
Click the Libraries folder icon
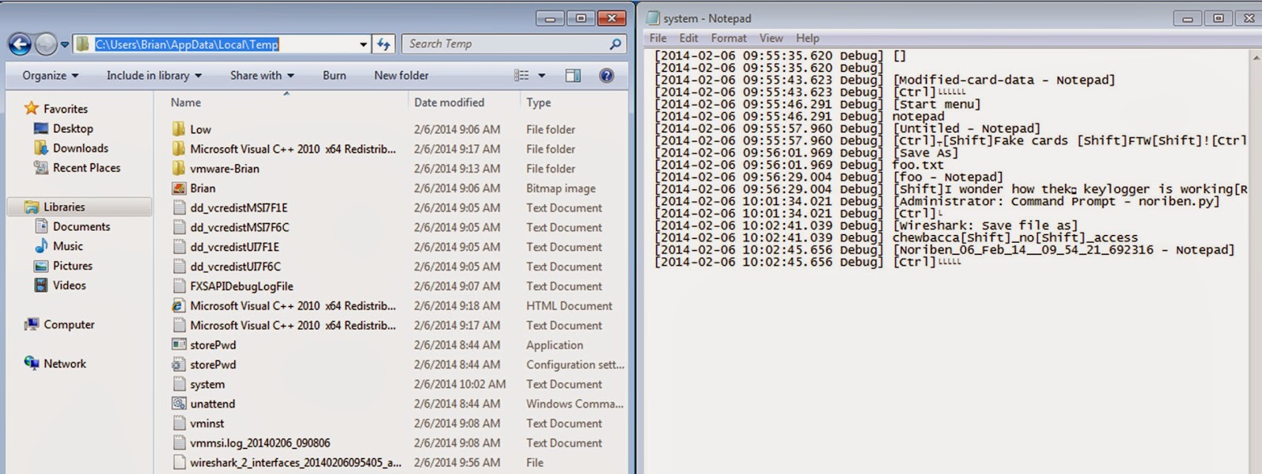pyautogui.click(x=32, y=207)
